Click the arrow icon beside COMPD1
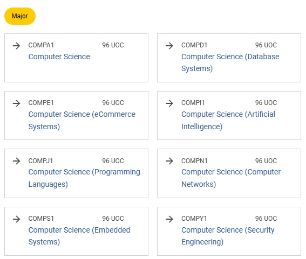This screenshot has height=259, width=306. pyautogui.click(x=169, y=46)
